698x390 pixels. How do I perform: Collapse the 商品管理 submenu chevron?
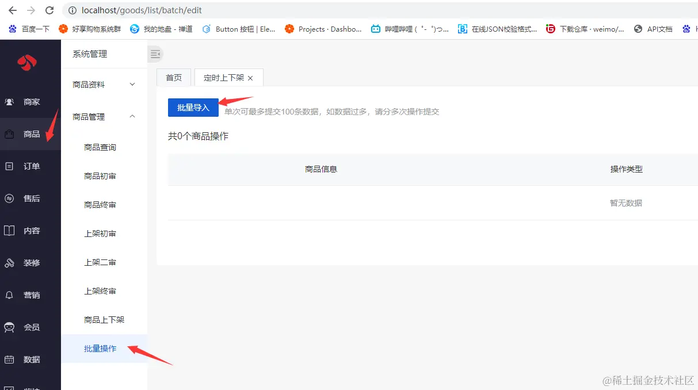pyautogui.click(x=132, y=117)
